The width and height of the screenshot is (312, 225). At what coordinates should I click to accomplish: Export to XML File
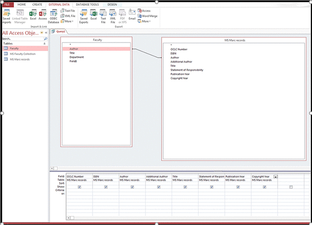(x=113, y=17)
